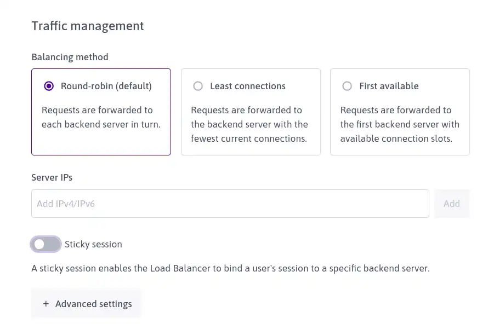Click the 'fewest current connections' description text

pyautogui.click(x=249, y=138)
